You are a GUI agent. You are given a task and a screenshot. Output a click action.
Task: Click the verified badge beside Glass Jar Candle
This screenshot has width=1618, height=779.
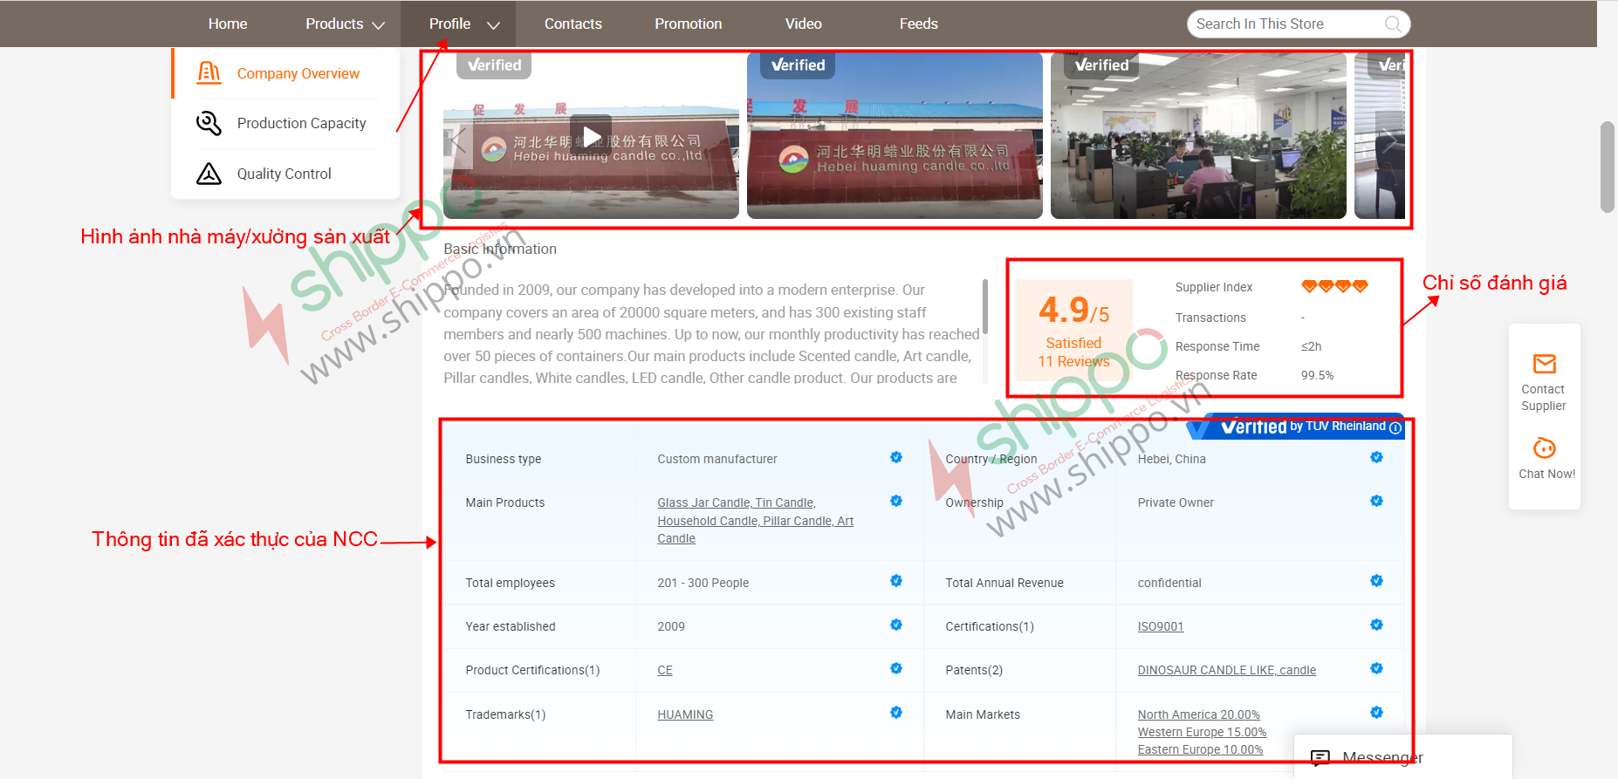point(896,501)
